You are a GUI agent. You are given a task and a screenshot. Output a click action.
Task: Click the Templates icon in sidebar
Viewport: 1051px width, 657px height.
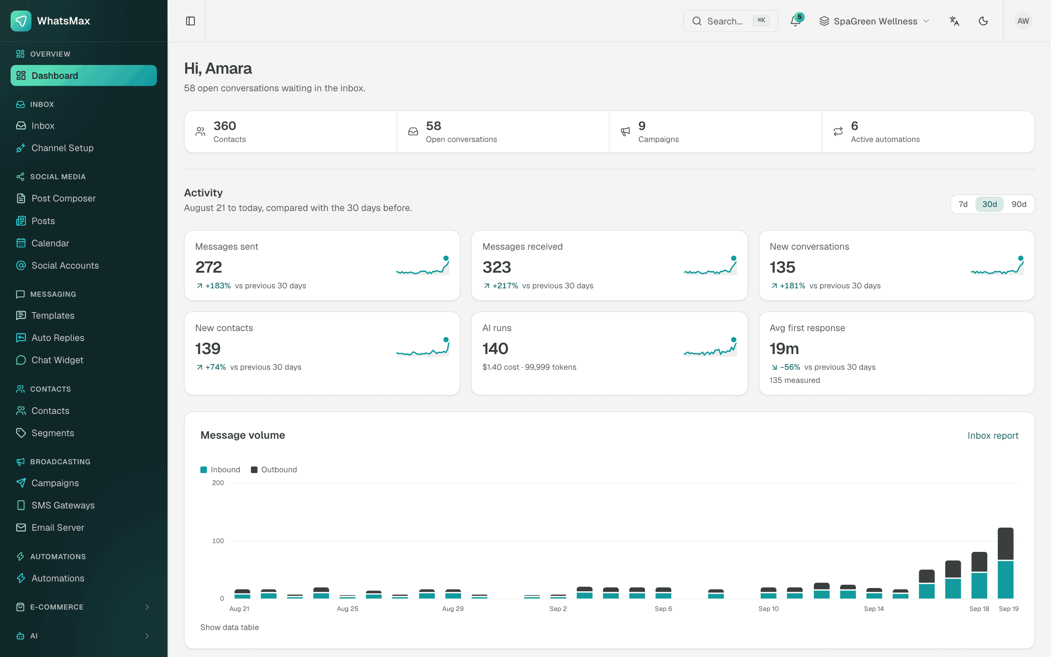[21, 315]
